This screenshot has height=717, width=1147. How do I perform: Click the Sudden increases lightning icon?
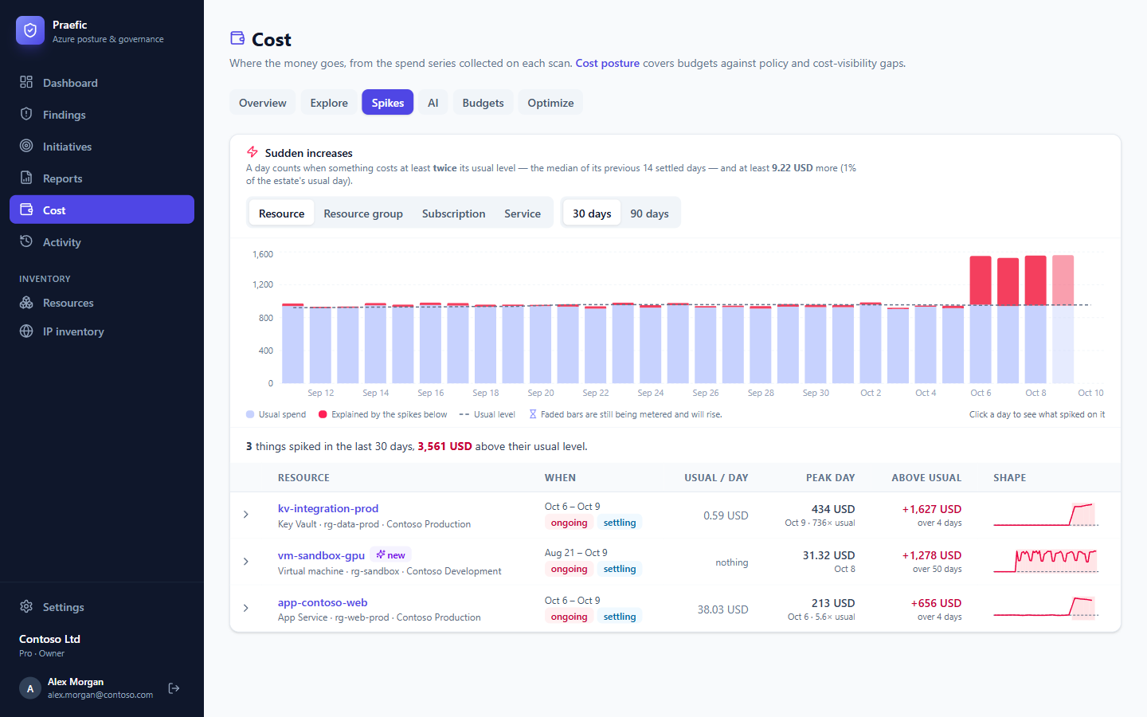[252, 152]
